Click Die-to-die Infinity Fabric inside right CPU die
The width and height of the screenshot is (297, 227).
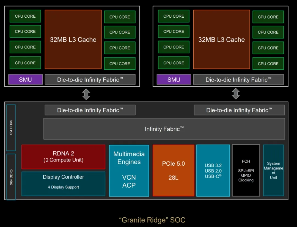(x=238, y=80)
